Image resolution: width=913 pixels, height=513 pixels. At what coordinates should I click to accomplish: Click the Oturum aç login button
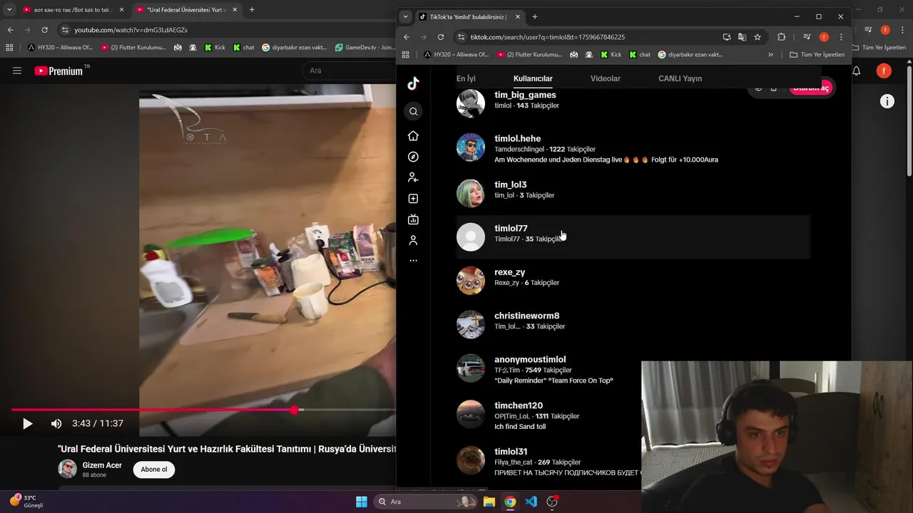pyautogui.click(x=811, y=88)
